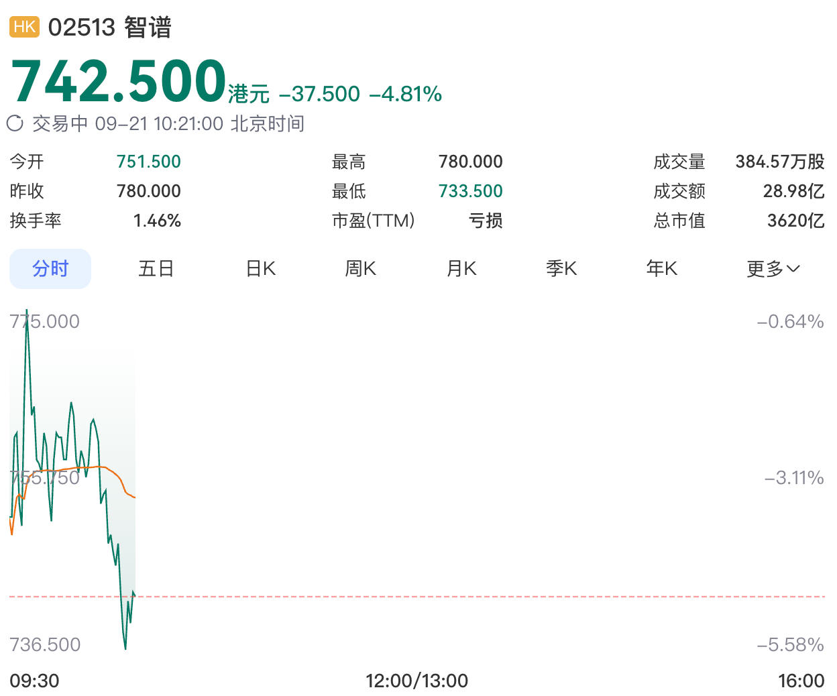Viewport: 837px width, 696px height.
Task: Switch to the 周K weekly chart
Action: click(360, 269)
